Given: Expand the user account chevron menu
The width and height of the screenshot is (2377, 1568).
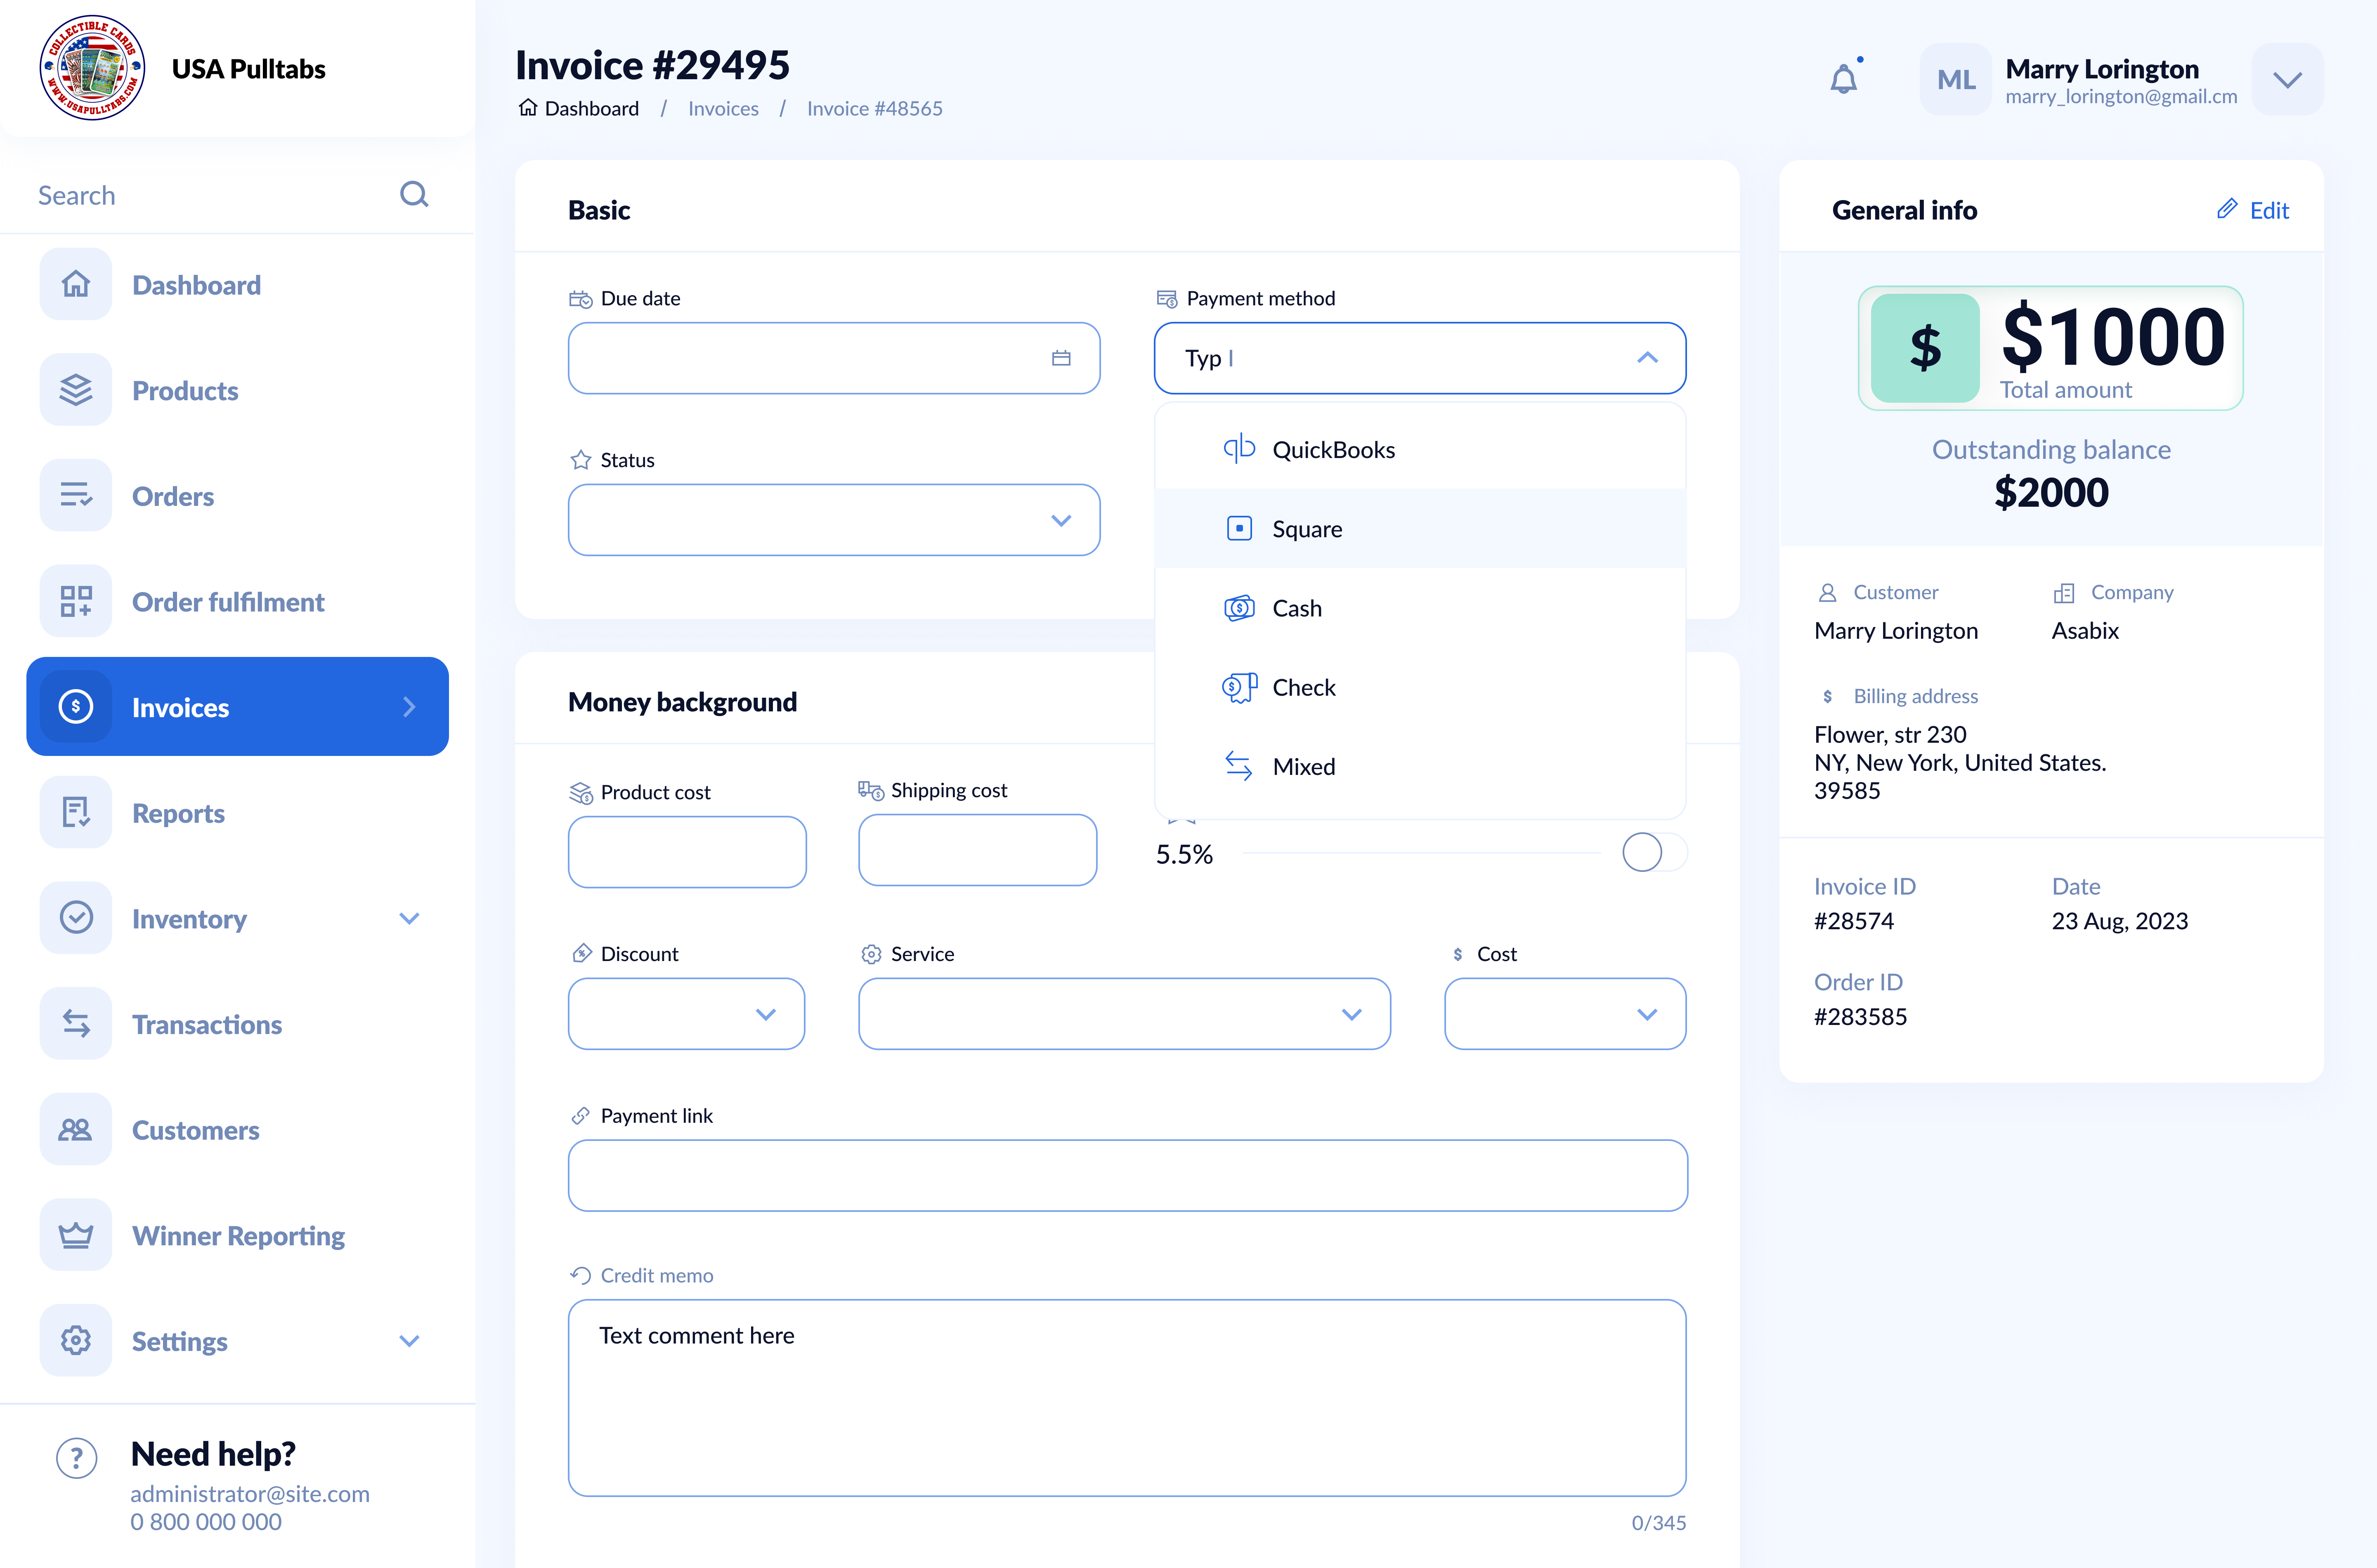Looking at the screenshot, I should (x=2287, y=79).
